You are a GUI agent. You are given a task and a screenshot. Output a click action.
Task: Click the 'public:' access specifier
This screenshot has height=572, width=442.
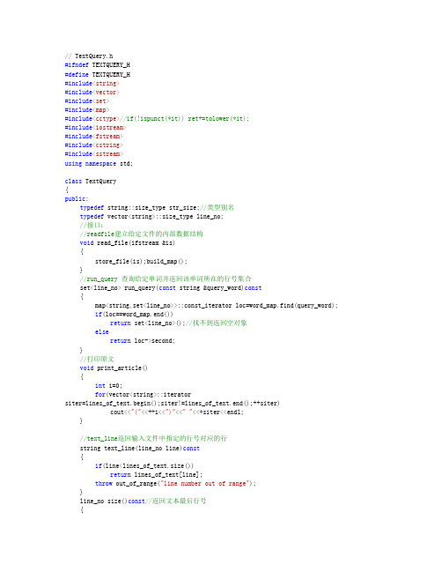click(x=77, y=199)
